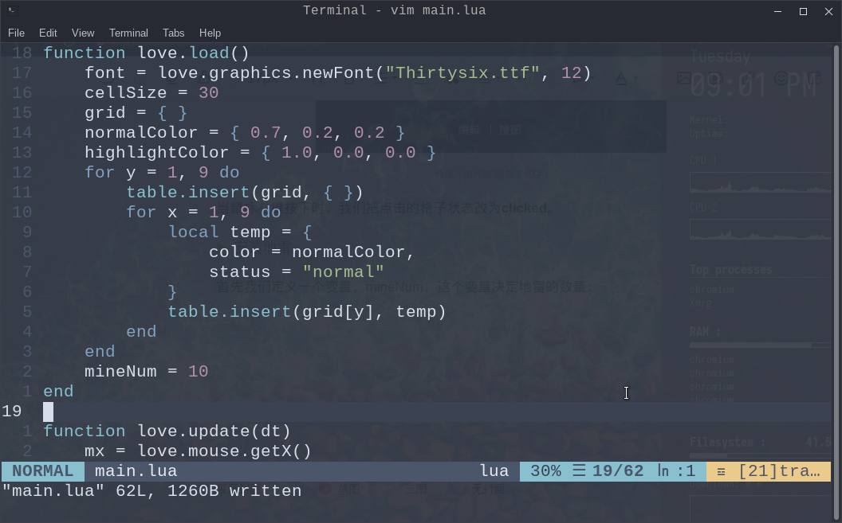The image size is (842, 523).
Task: Click 'color = normalColor,' line
Action: (312, 252)
